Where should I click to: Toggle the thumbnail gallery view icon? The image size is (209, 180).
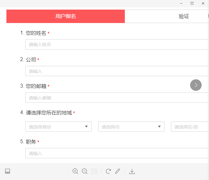tap(8, 171)
